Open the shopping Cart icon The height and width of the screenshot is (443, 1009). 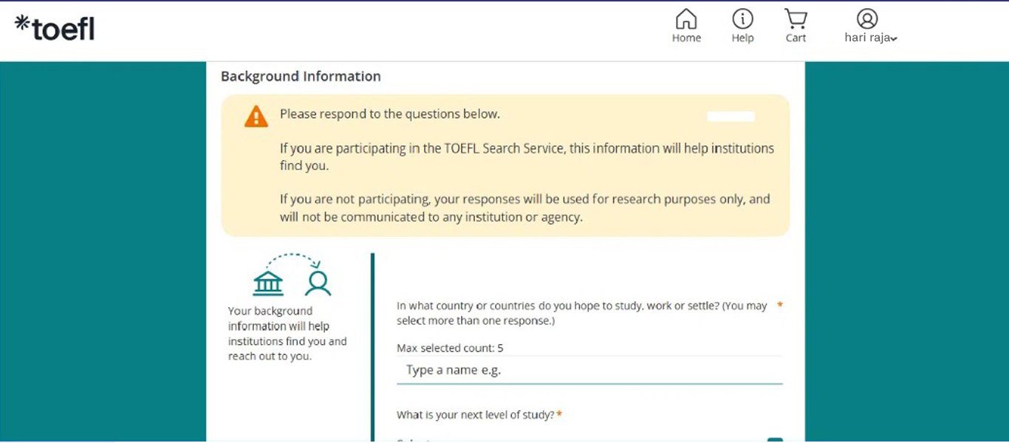tap(796, 18)
